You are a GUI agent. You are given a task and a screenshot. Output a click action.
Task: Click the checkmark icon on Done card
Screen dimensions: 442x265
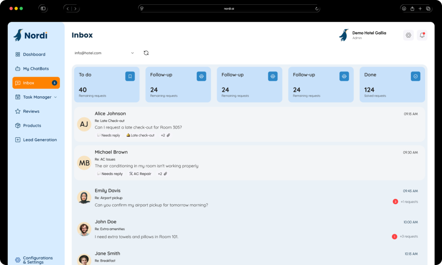415,76
